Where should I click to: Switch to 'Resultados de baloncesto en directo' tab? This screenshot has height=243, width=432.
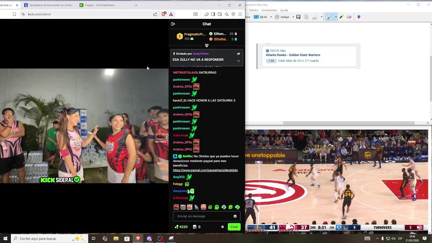tap(49, 5)
